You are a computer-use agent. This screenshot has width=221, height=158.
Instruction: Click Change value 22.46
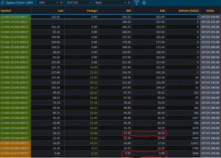tap(94, 118)
